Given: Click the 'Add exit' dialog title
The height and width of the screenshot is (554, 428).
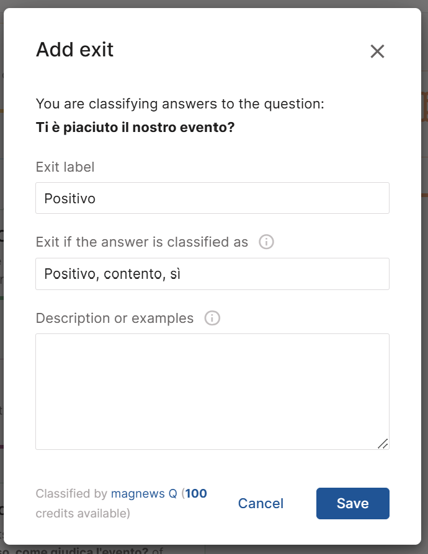Looking at the screenshot, I should click(74, 50).
